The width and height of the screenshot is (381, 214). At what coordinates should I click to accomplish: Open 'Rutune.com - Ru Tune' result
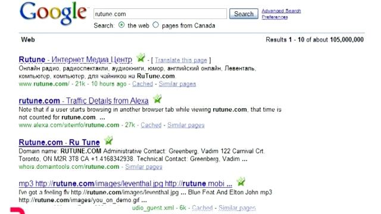tap(60, 142)
